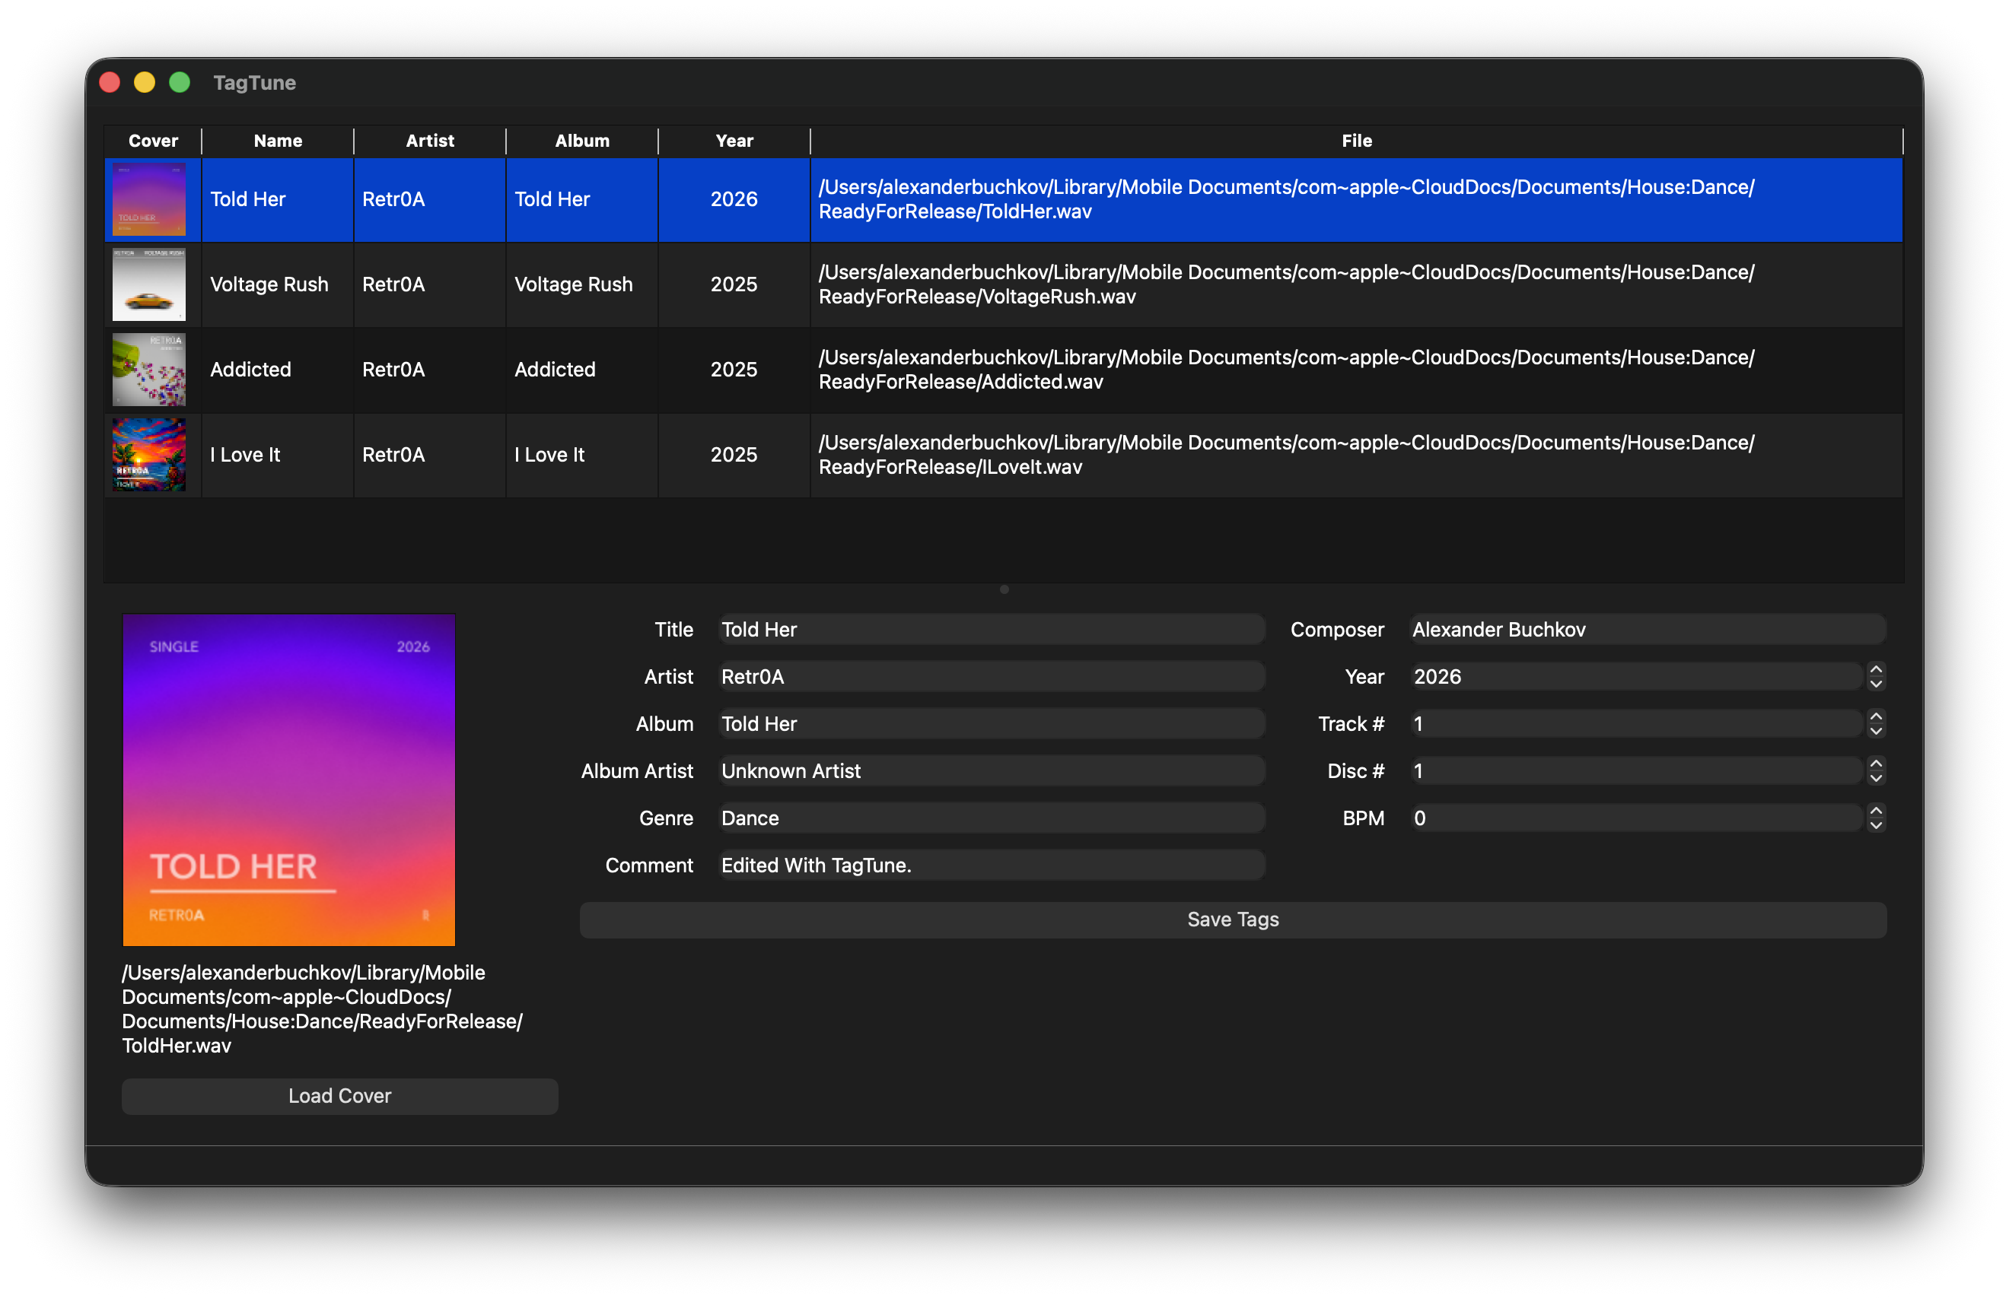Select the Voltage Rush name cell
Screen dimensions: 2009x1299
pos(278,285)
